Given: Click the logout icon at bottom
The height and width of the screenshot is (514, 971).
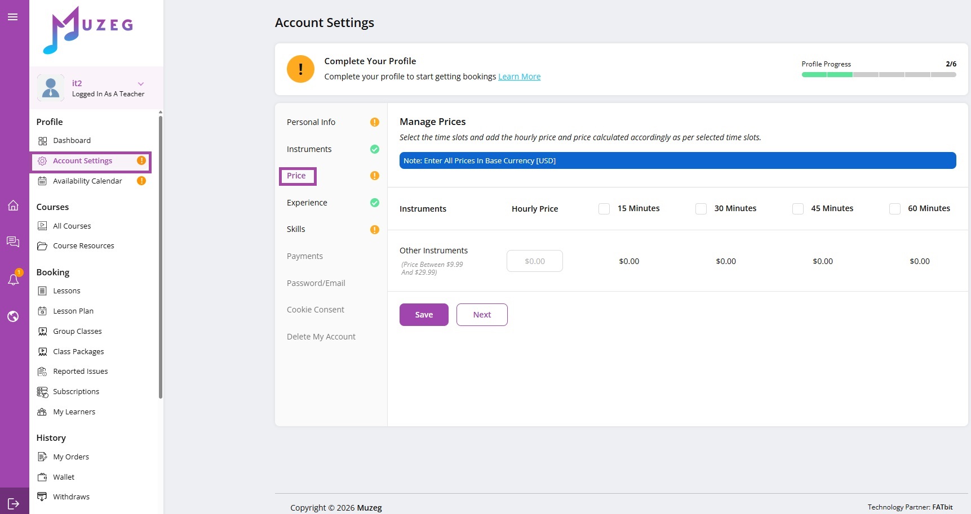Looking at the screenshot, I should pos(14,503).
